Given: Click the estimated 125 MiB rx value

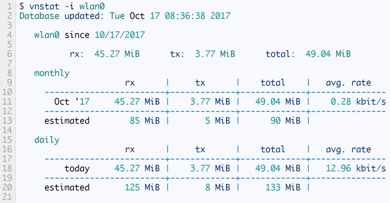Looking at the screenshot, I should click(x=142, y=187).
